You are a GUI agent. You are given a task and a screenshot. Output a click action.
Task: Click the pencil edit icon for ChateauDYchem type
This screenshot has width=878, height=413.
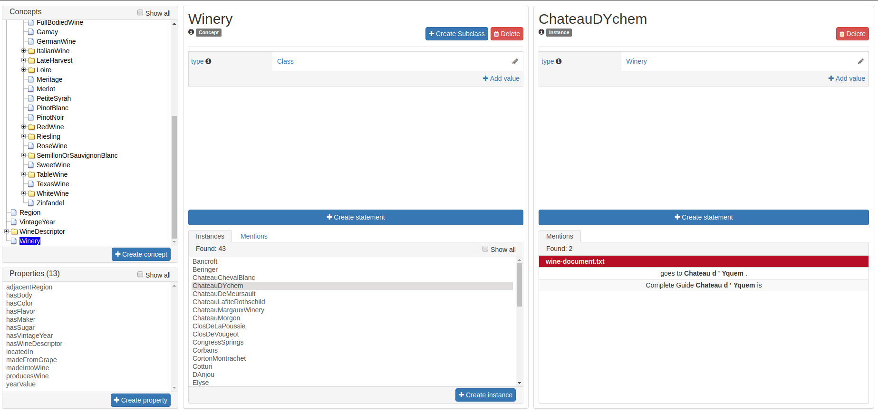coord(860,61)
